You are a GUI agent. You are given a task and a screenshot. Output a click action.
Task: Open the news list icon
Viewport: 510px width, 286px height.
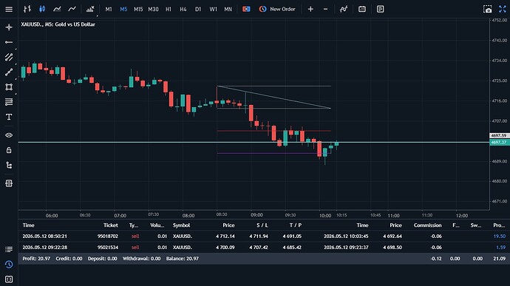pyautogui.click(x=380, y=9)
